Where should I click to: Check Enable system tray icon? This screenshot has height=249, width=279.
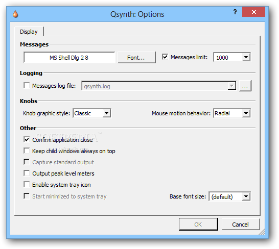[x=27, y=184]
